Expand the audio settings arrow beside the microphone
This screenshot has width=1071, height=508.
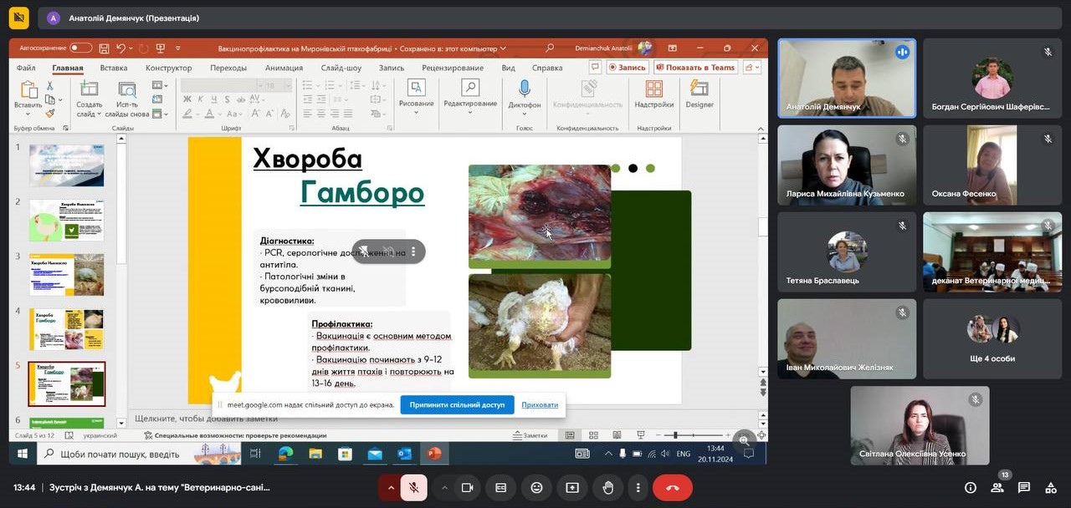[x=390, y=488]
